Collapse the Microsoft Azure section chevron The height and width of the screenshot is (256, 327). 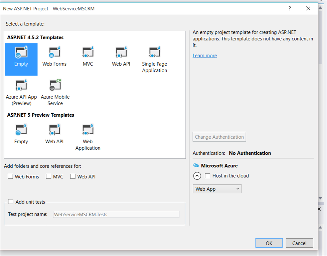pyautogui.click(x=197, y=176)
